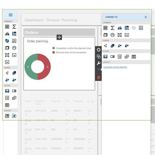
Task: Open the wrench options in the item menu
Action: 99,63
